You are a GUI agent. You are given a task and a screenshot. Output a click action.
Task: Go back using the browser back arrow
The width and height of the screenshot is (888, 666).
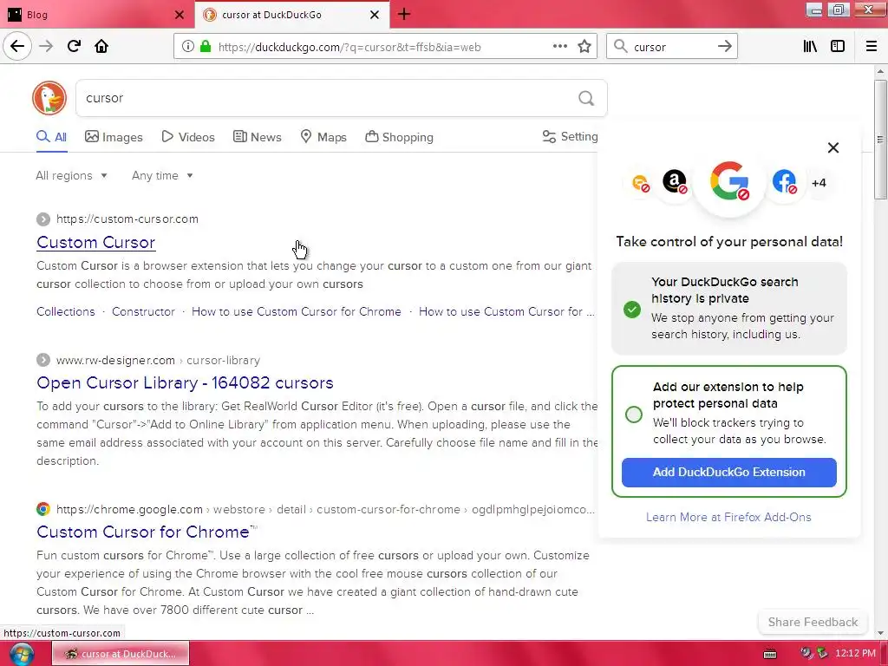tap(17, 47)
